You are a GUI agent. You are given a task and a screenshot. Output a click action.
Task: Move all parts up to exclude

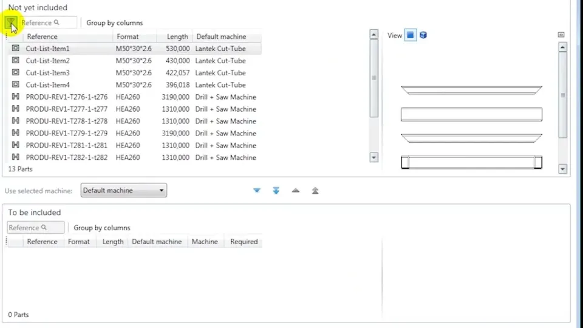[315, 190]
